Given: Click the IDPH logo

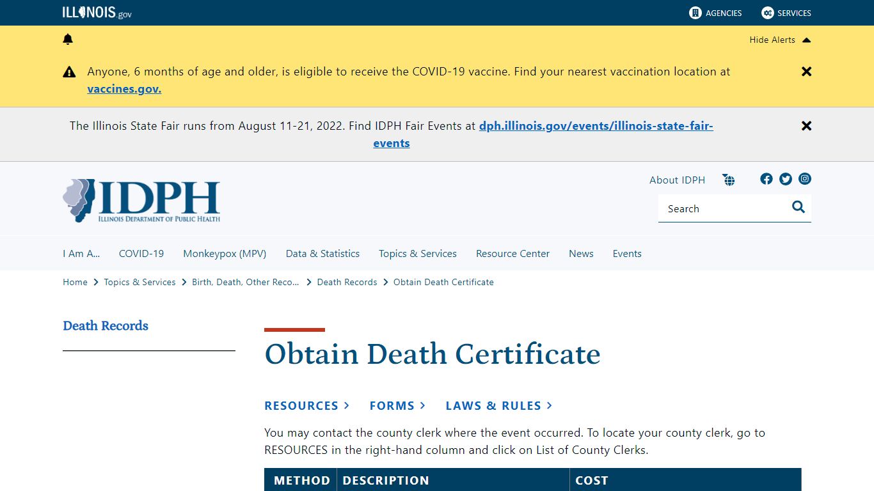Looking at the screenshot, I should click(x=141, y=201).
